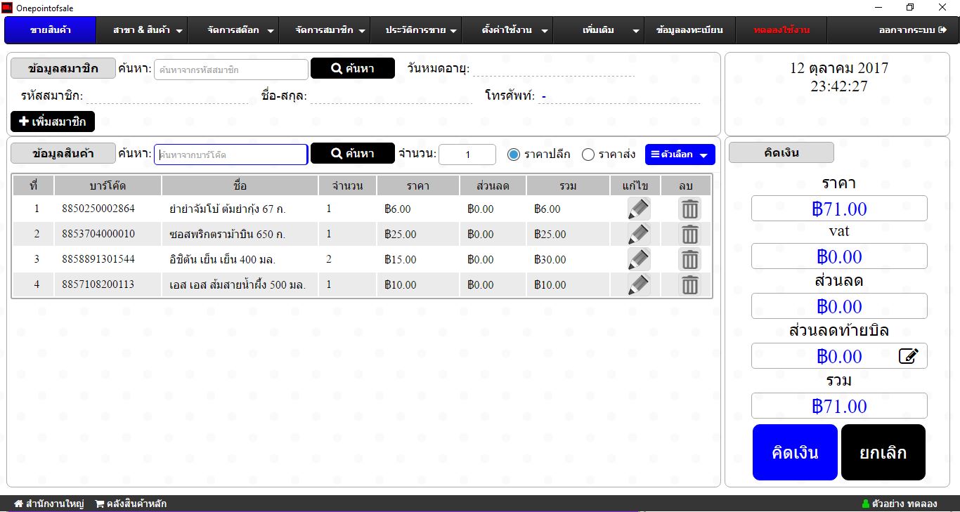Open the ข้อมูลลงทะเบียน menu item

pyautogui.click(x=689, y=30)
